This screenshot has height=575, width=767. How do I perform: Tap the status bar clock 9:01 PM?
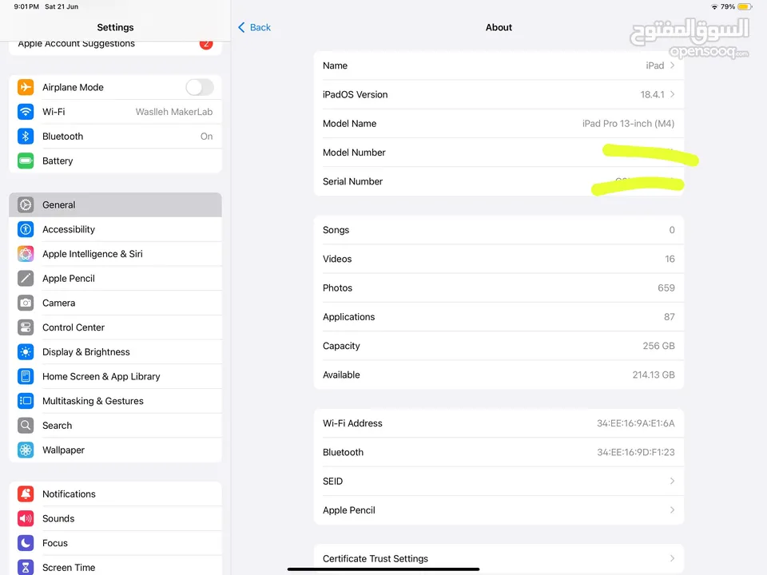coord(26,6)
